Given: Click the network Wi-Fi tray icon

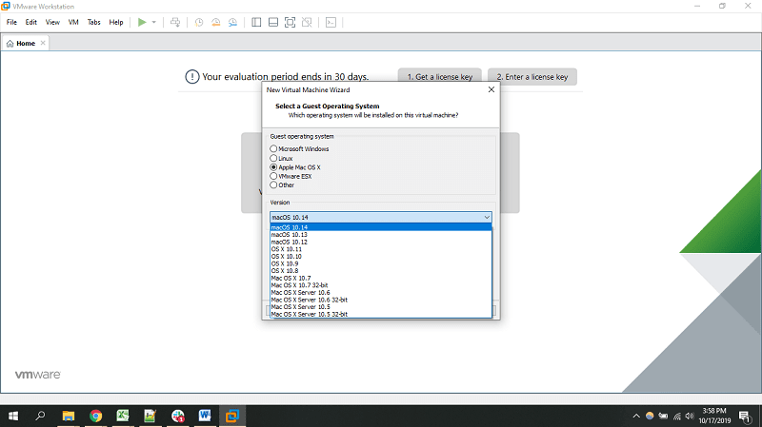Looking at the screenshot, I should coord(677,416).
